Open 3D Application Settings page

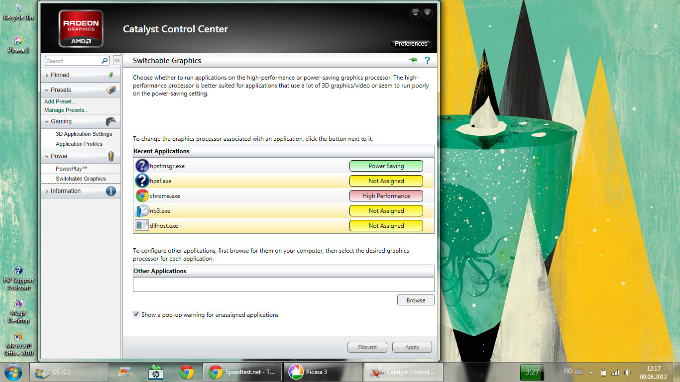pyautogui.click(x=84, y=134)
